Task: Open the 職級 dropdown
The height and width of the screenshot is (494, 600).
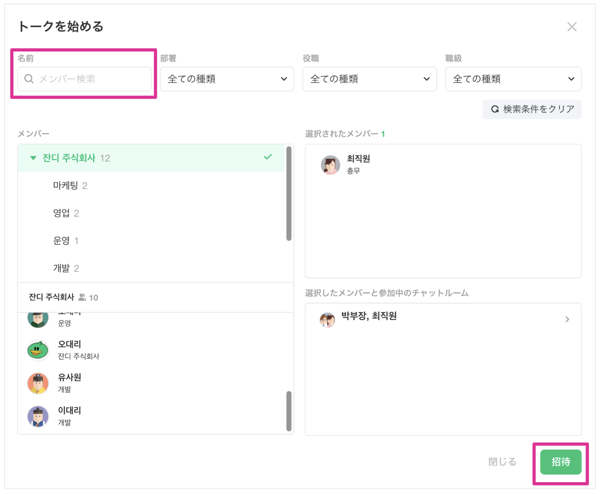Action: point(513,79)
